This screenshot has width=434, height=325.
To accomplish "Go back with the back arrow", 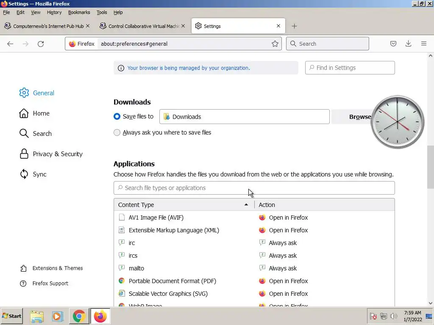I will [x=10, y=44].
